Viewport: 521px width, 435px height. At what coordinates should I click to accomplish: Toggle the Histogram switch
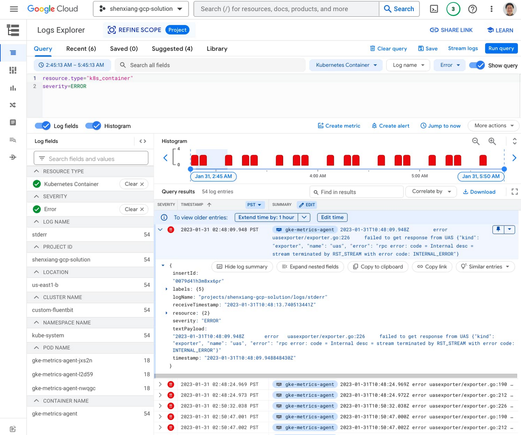click(x=93, y=126)
